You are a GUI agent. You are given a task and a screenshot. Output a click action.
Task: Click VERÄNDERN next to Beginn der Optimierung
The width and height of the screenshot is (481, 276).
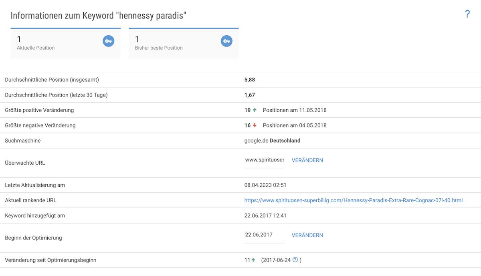[307, 235]
